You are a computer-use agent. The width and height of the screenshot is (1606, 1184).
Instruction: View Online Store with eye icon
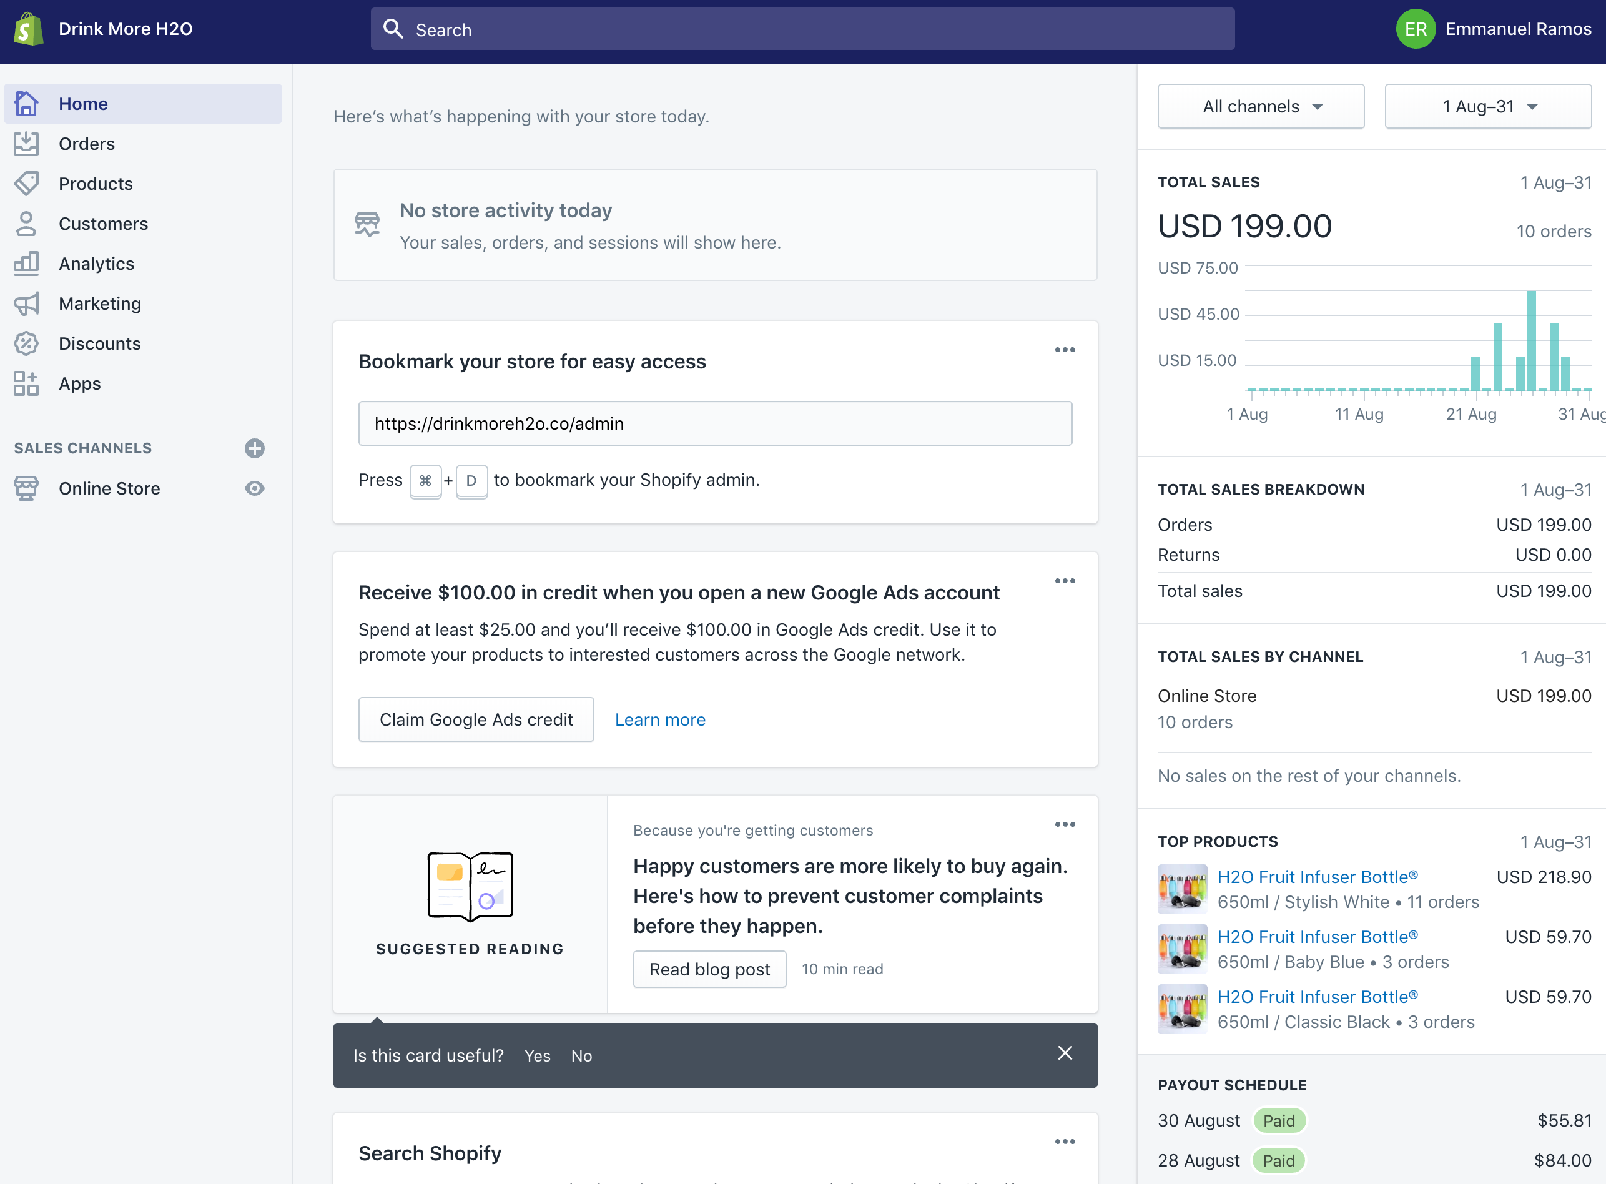(x=254, y=489)
